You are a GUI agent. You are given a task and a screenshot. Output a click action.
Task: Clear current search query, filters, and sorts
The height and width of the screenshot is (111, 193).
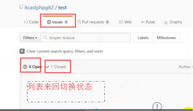65,51
